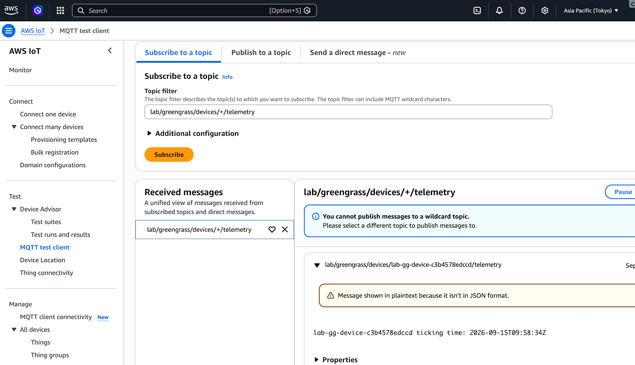Open Provisioning templates
The image size is (635, 365).
pos(64,139)
